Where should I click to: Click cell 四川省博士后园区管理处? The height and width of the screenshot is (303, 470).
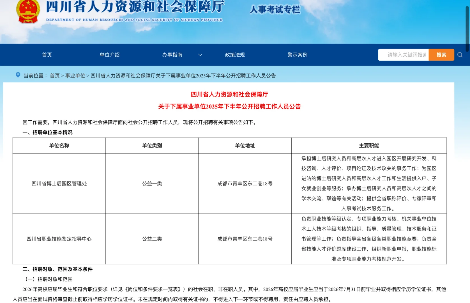(59, 183)
